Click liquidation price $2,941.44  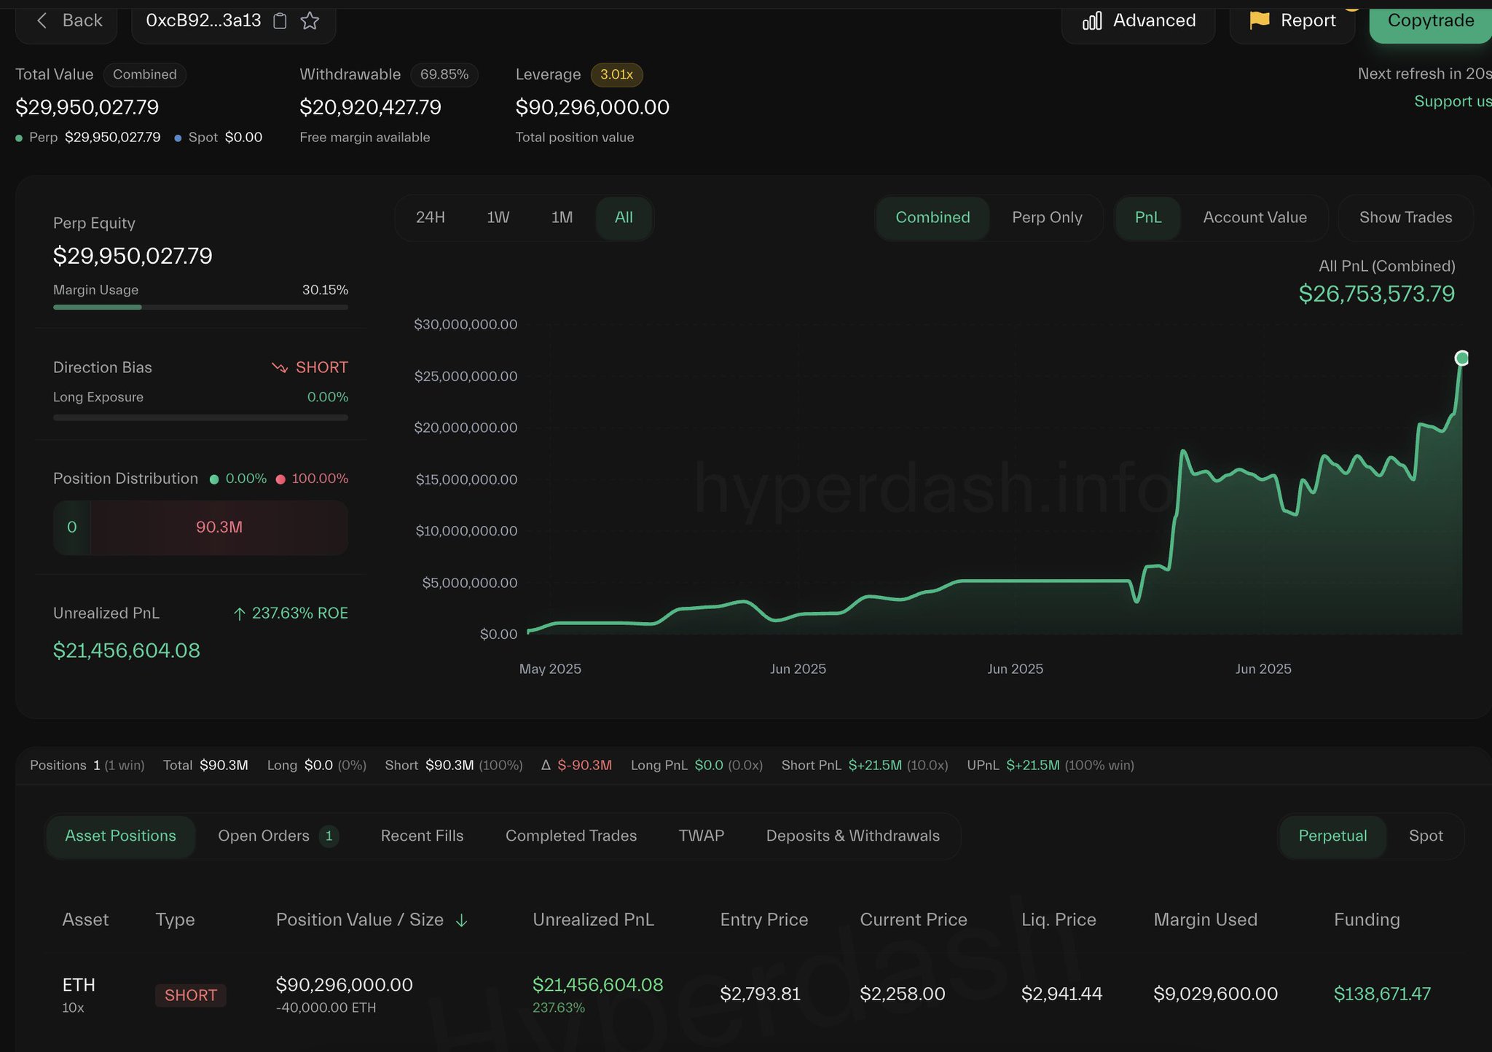coord(1061,994)
